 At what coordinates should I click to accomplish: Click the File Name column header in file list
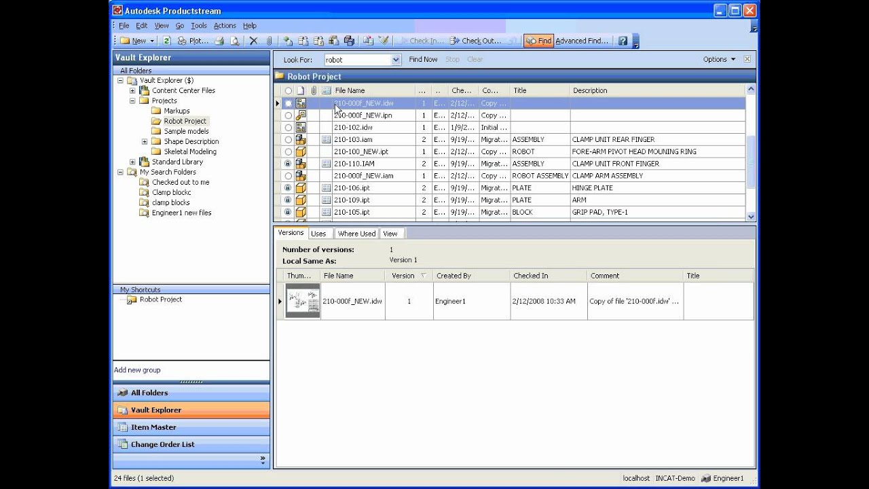[373, 90]
